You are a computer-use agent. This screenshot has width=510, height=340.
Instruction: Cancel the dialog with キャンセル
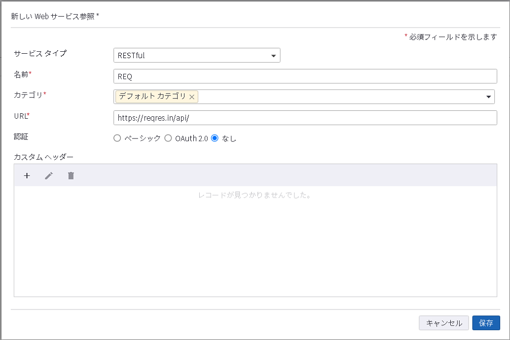(x=443, y=323)
